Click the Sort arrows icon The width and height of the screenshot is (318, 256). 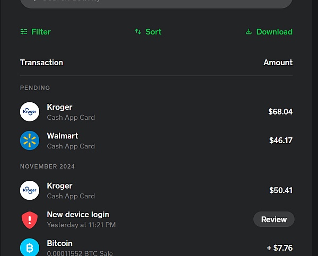[138, 32]
